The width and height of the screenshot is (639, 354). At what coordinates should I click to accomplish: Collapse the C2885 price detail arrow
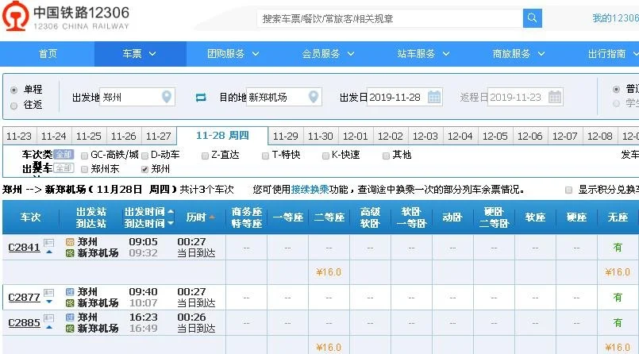pyautogui.click(x=49, y=327)
